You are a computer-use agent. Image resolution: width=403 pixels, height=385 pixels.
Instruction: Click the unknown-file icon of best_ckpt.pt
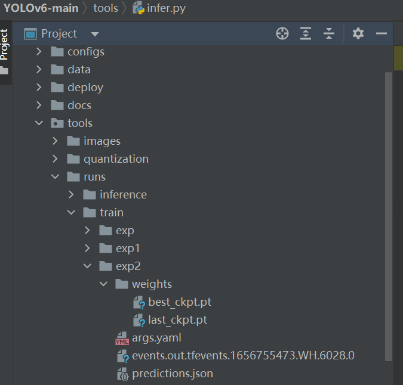[139, 302]
